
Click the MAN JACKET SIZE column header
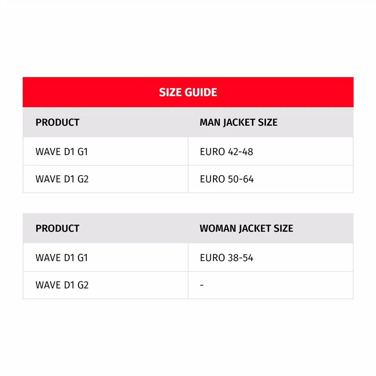(238, 123)
